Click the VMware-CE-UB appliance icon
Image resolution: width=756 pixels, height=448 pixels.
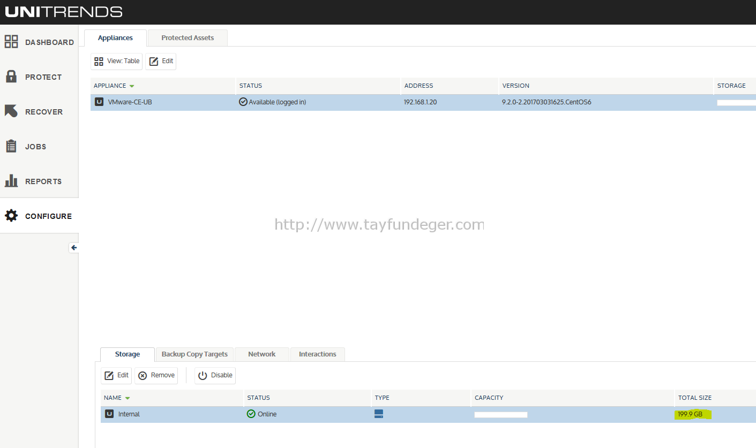tap(99, 102)
